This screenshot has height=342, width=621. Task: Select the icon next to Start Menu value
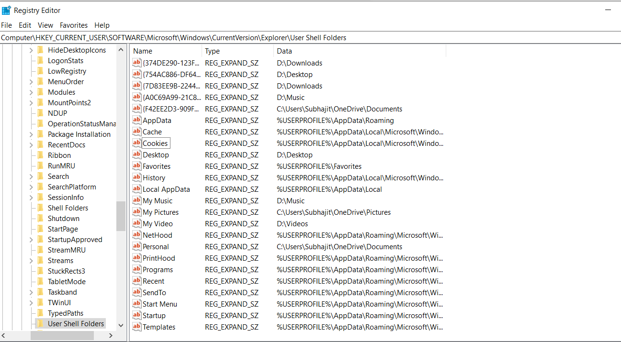(x=137, y=304)
